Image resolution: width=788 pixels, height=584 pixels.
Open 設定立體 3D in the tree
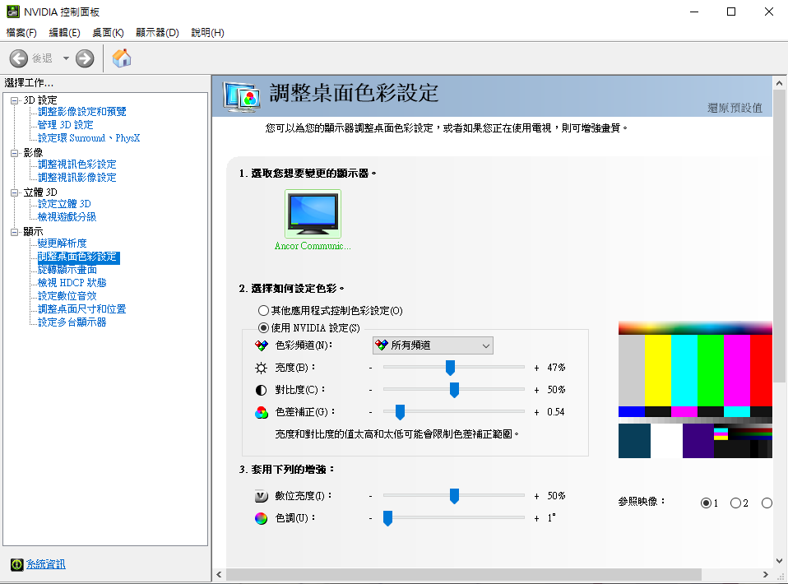click(64, 203)
